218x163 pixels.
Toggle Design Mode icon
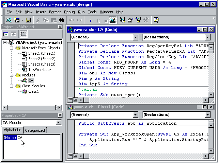[x=113, y=20]
